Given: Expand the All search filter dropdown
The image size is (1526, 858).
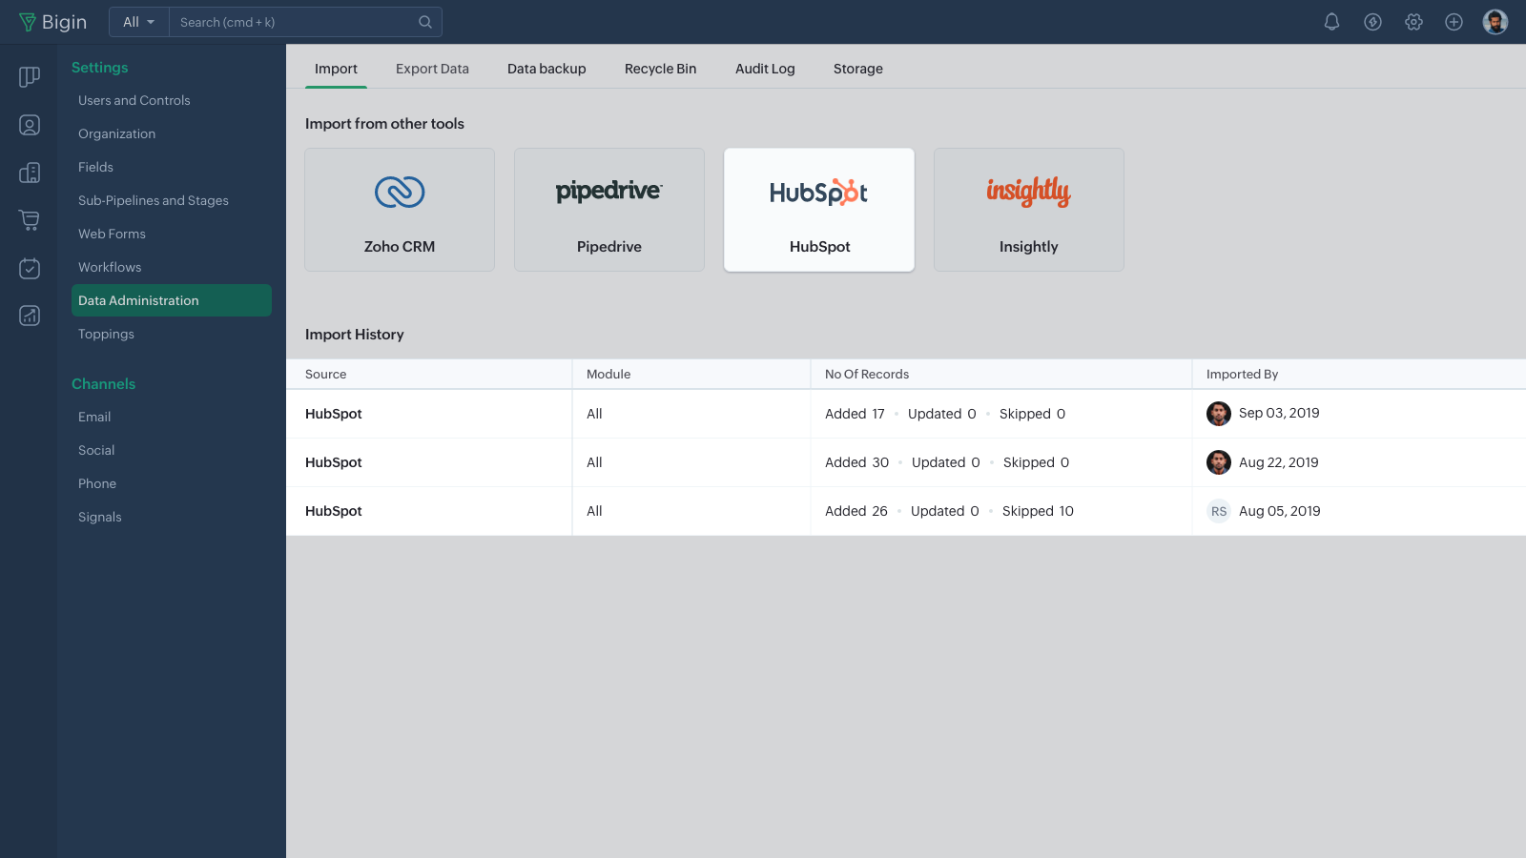Looking at the screenshot, I should 138,21.
